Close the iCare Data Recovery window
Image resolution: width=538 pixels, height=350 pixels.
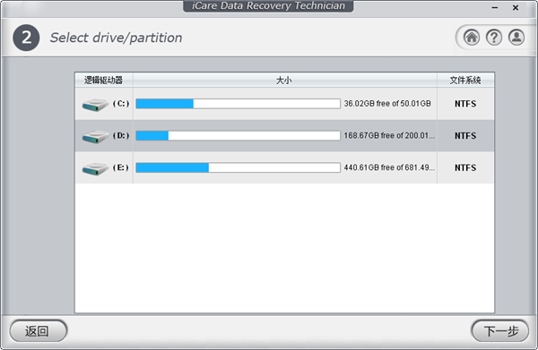tap(516, 7)
